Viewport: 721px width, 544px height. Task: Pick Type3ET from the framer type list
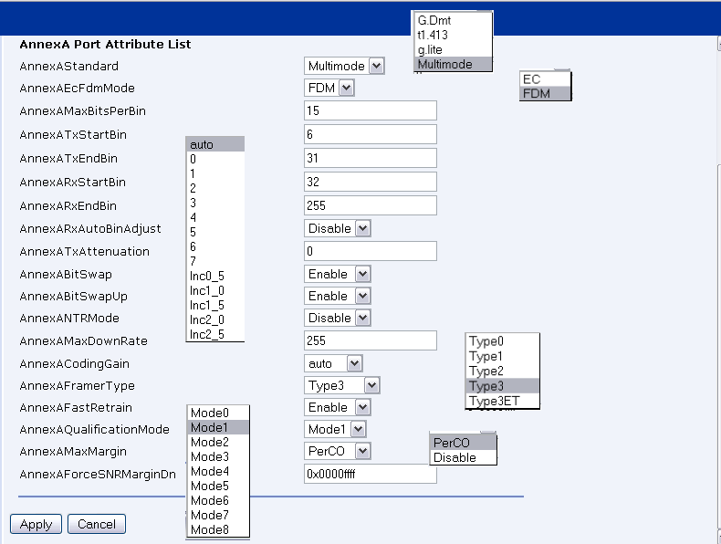click(491, 401)
